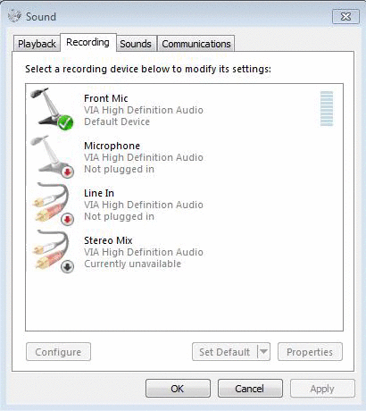Click the red not-plugged-in badge on Microphone
The image size is (366, 411).
click(x=68, y=172)
